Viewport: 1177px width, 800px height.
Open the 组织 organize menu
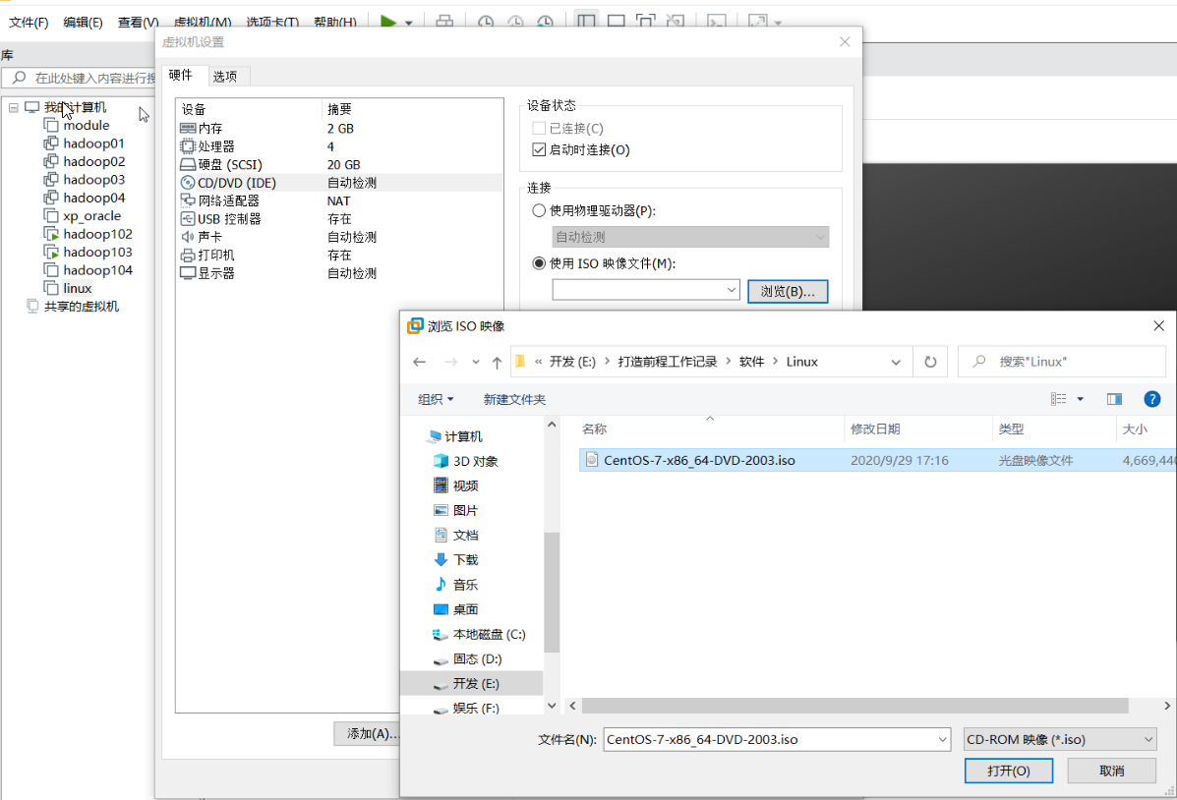click(436, 399)
